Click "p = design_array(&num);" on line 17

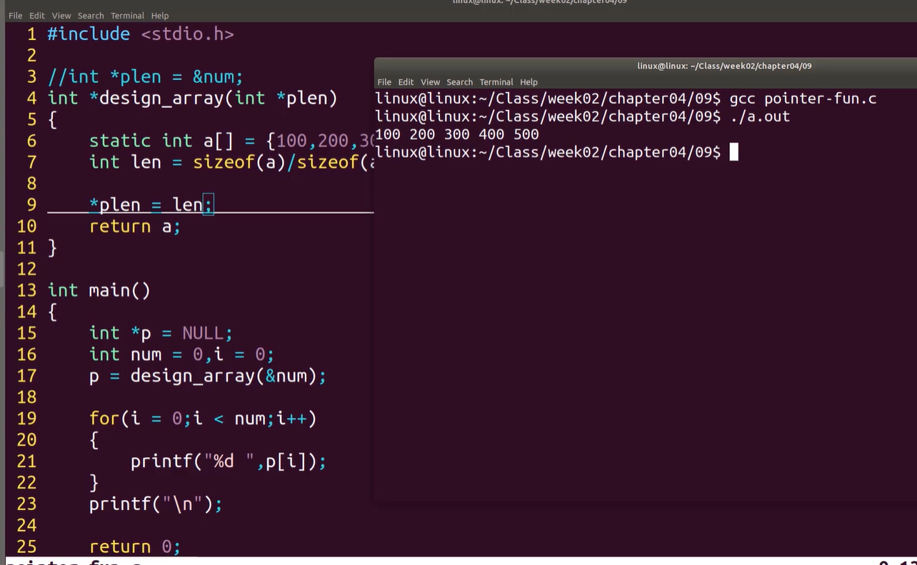click(208, 376)
